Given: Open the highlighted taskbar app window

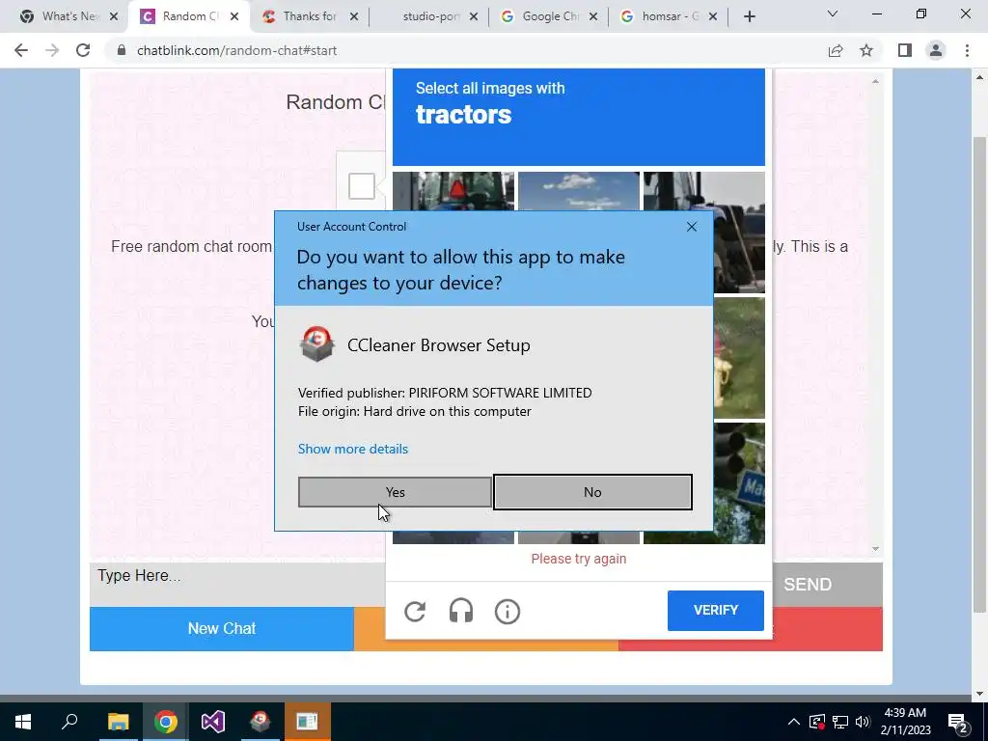Looking at the screenshot, I should 308,722.
